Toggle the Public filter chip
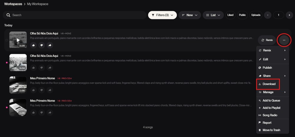The image size is (295, 137). click(242, 15)
